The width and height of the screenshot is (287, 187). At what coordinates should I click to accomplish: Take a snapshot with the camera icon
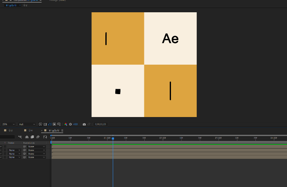click(84, 124)
